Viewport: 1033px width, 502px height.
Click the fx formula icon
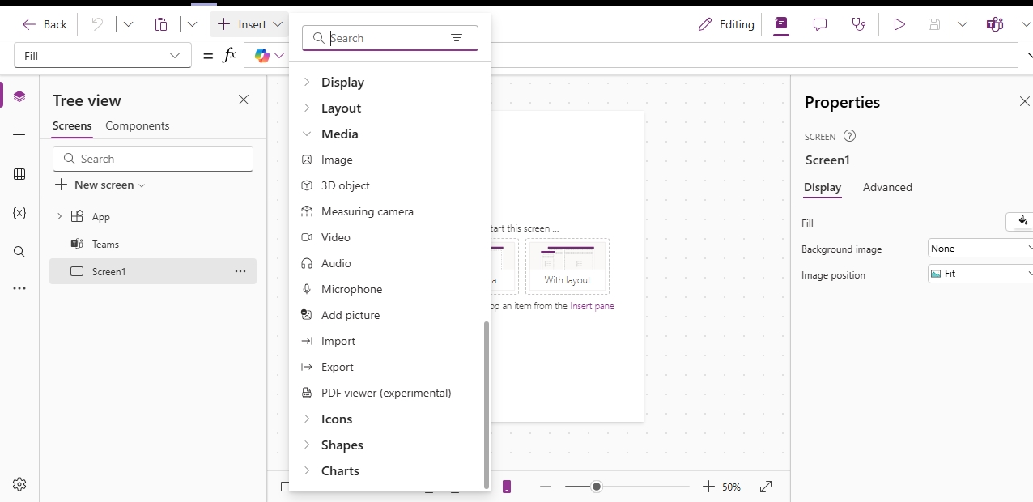(229, 55)
